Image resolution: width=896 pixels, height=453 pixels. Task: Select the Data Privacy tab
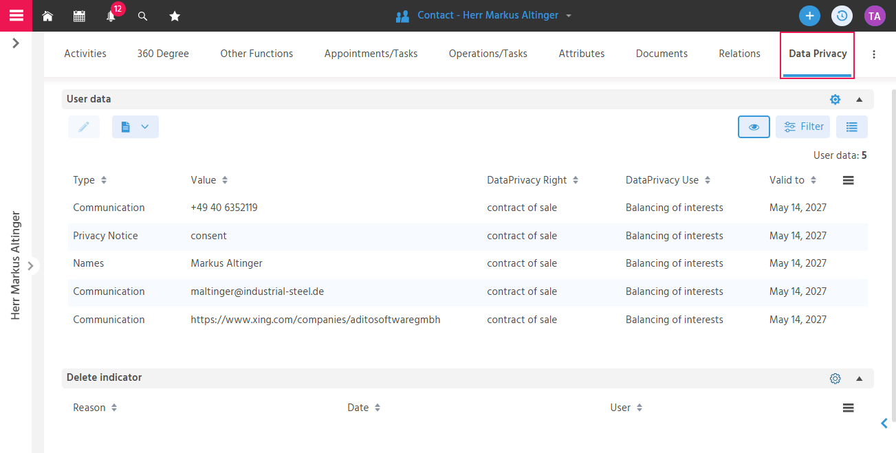click(818, 54)
